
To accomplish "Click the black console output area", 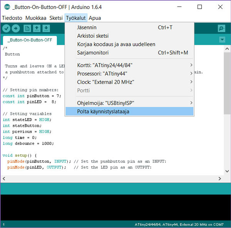I will click(115, 207).
